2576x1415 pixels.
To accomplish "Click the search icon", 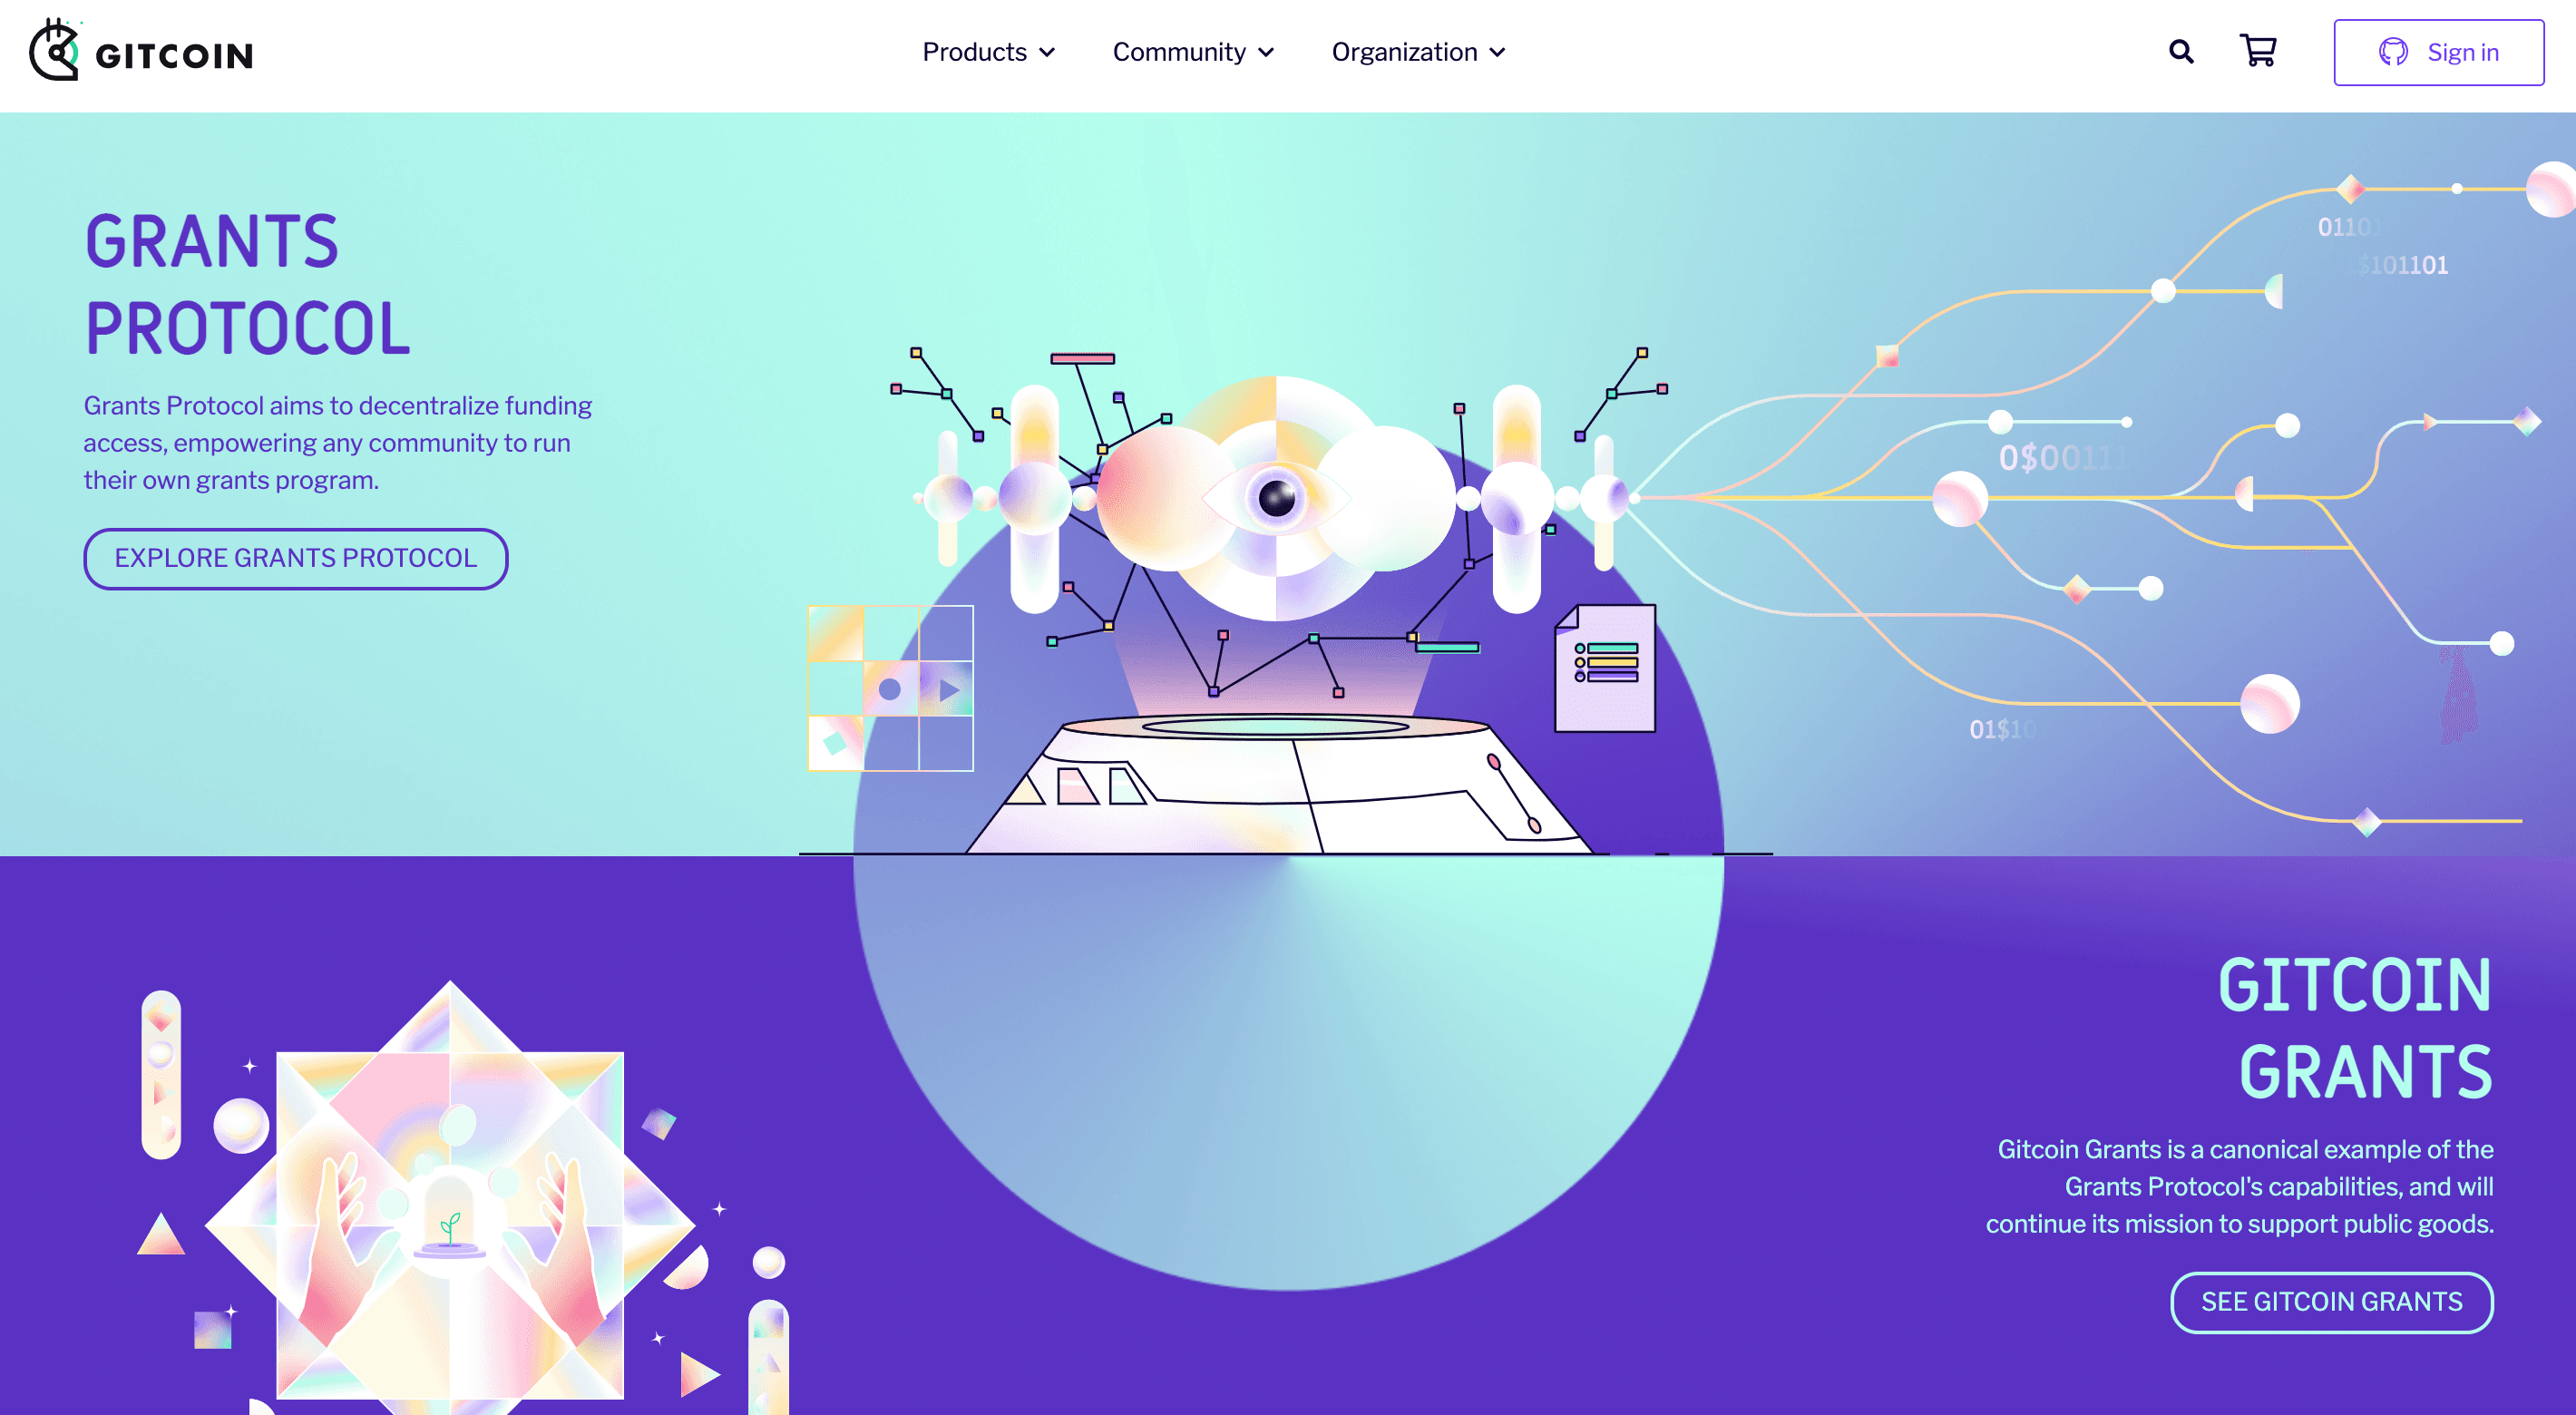I will (2181, 51).
